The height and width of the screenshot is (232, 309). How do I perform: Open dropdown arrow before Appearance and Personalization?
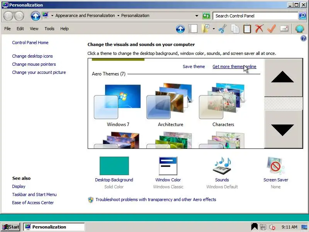[52, 15]
